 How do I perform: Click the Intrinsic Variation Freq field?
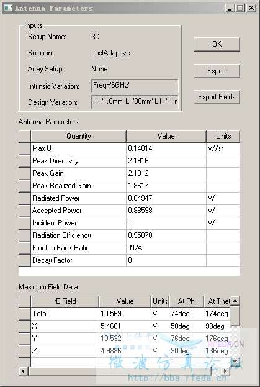tap(135, 86)
